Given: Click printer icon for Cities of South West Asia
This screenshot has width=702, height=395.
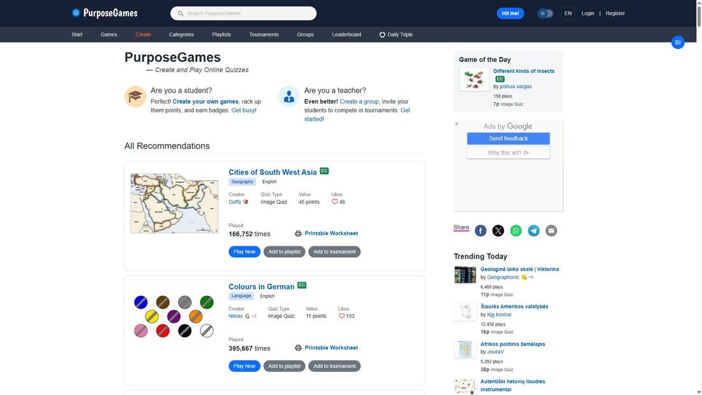Looking at the screenshot, I should tap(298, 234).
